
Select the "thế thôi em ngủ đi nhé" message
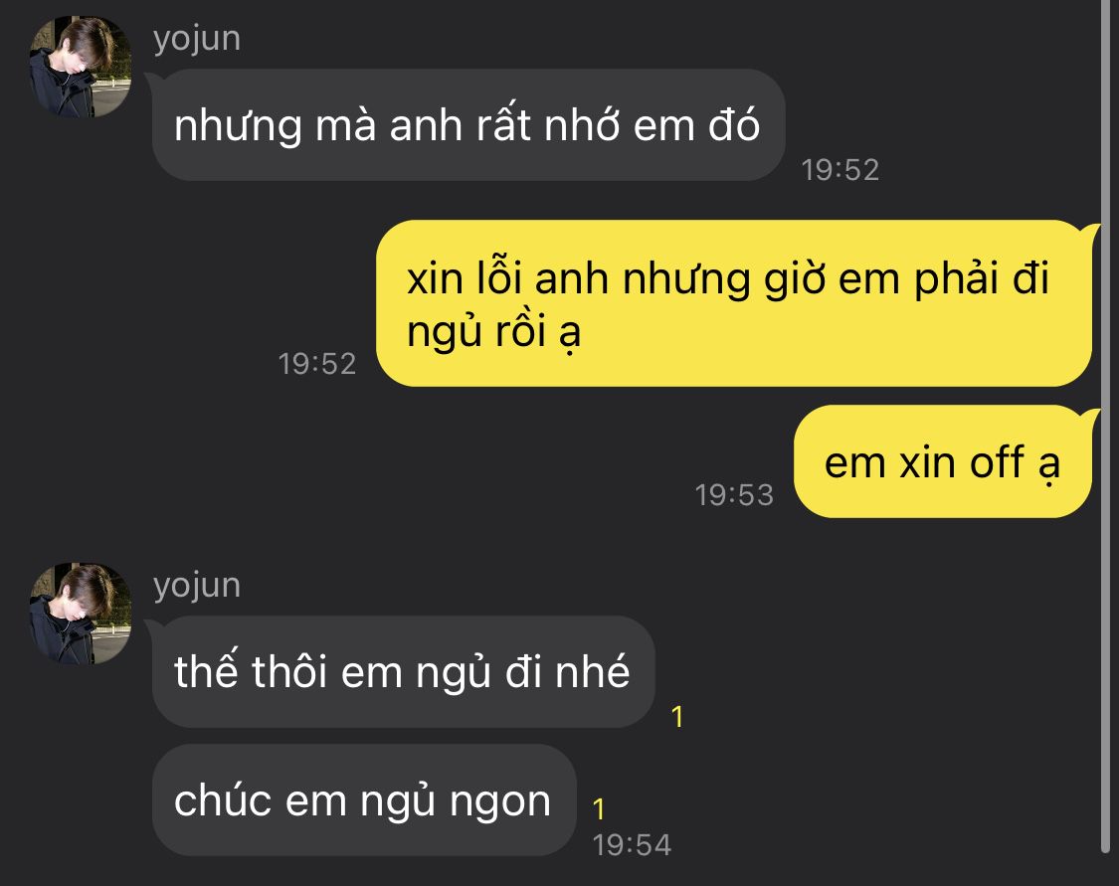[403, 672]
